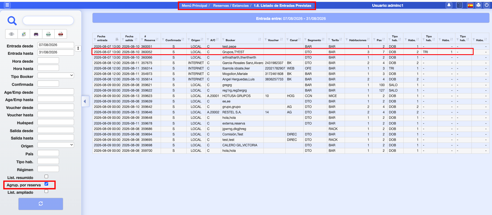The height and width of the screenshot is (215, 492).
Task: Click the Entrada desde date field
Action: [56, 45]
